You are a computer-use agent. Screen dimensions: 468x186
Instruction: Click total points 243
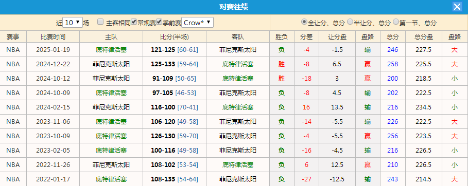392,179
